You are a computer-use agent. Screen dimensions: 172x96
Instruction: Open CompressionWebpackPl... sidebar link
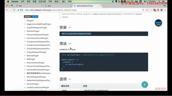pos(39,45)
